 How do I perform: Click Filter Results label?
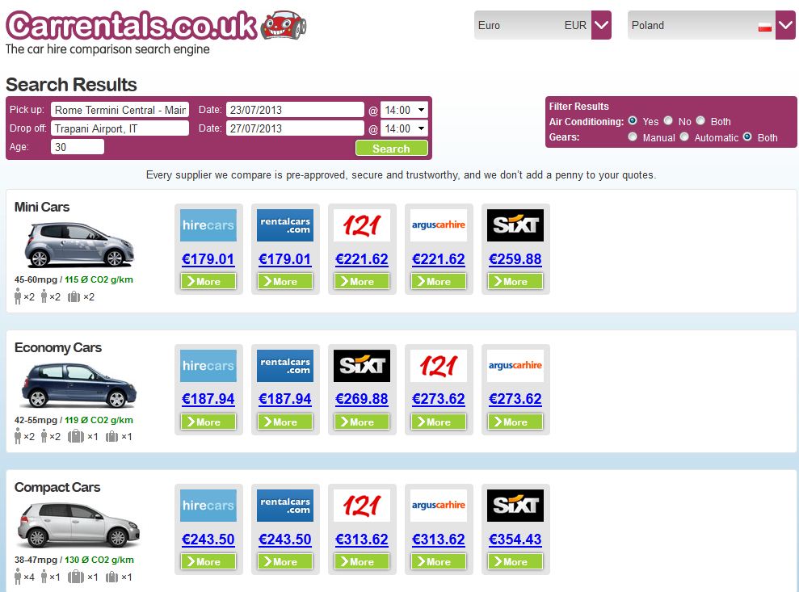(579, 107)
